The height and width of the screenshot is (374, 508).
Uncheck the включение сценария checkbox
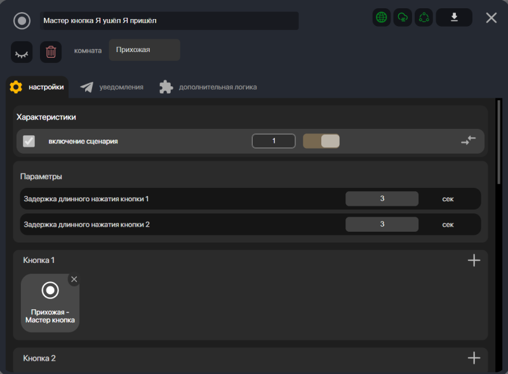tap(29, 142)
